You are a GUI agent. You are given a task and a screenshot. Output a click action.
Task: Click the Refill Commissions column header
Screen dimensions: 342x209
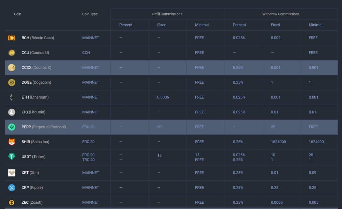coord(167,14)
